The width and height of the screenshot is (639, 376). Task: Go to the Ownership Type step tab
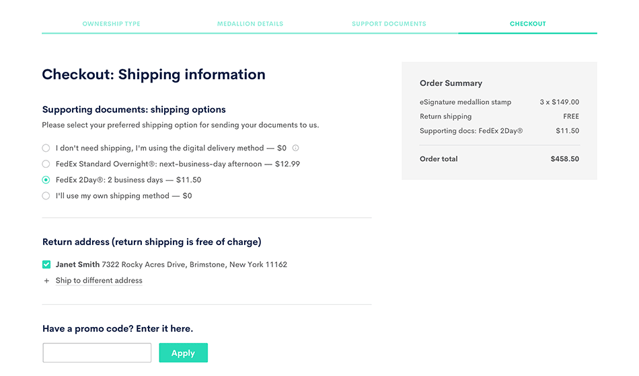(111, 24)
